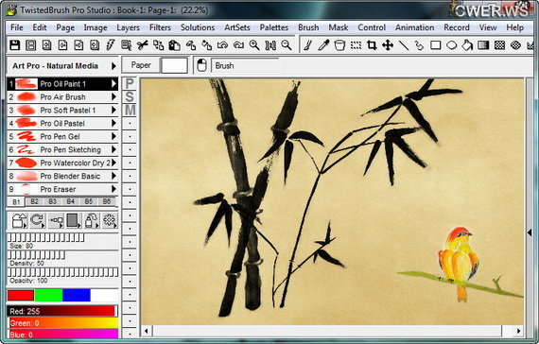Click the white paper color preview box
Image resolution: width=539 pixels, height=344 pixels.
tap(174, 65)
